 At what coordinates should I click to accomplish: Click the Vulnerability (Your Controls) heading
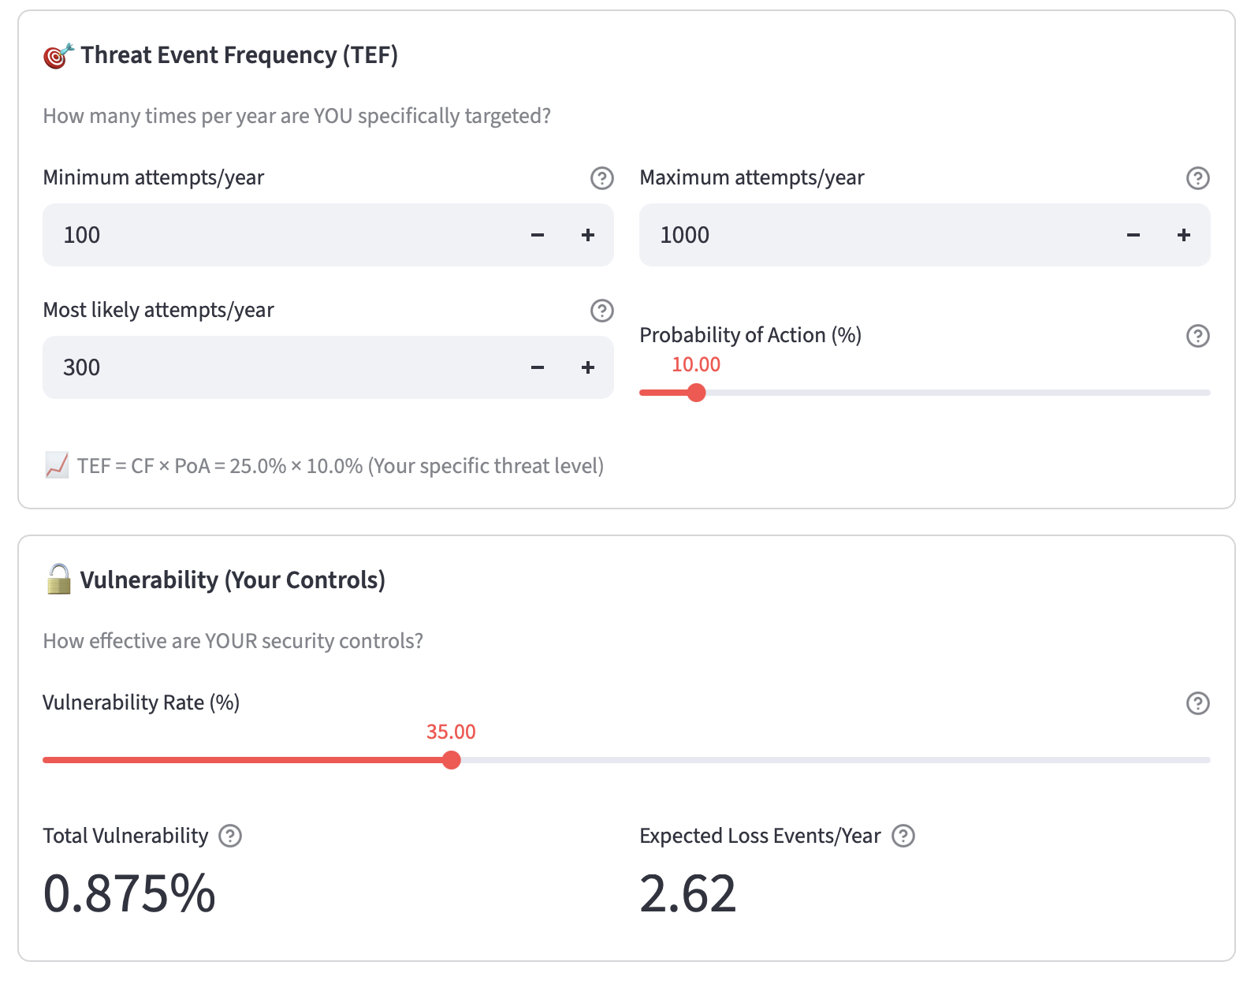[x=233, y=580]
